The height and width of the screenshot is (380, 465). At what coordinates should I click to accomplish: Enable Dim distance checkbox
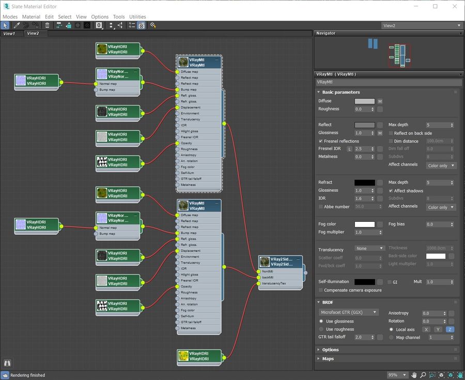tap(391, 141)
